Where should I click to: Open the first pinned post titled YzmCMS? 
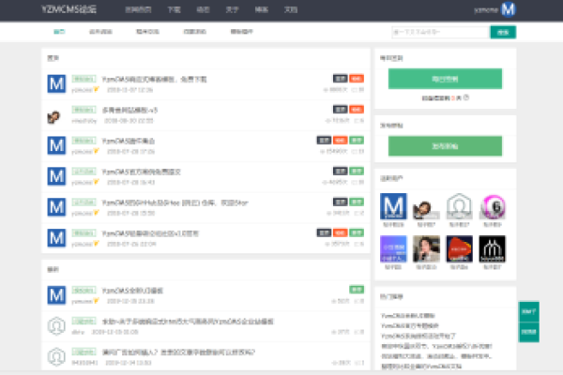pyautogui.click(x=155, y=80)
